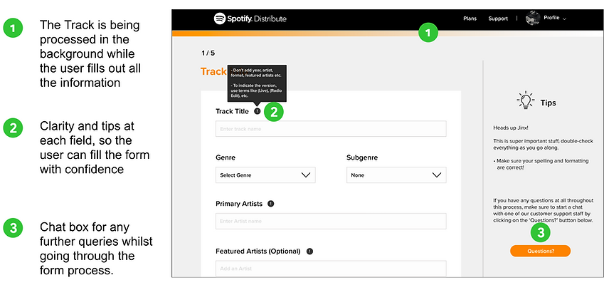Open Plans in the top navigation
This screenshot has height=285, width=604.
point(470,19)
